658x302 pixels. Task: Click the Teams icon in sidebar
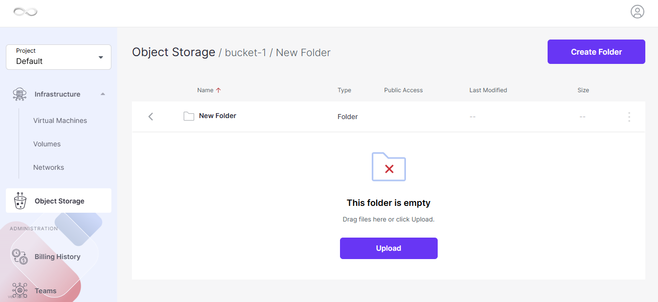[x=20, y=290]
